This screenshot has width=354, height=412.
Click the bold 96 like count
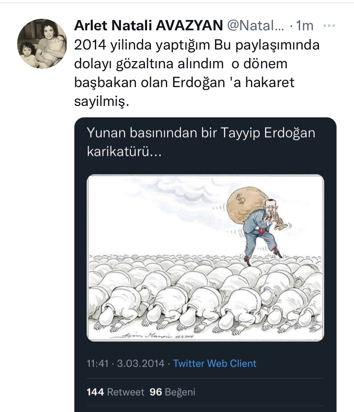(156, 392)
